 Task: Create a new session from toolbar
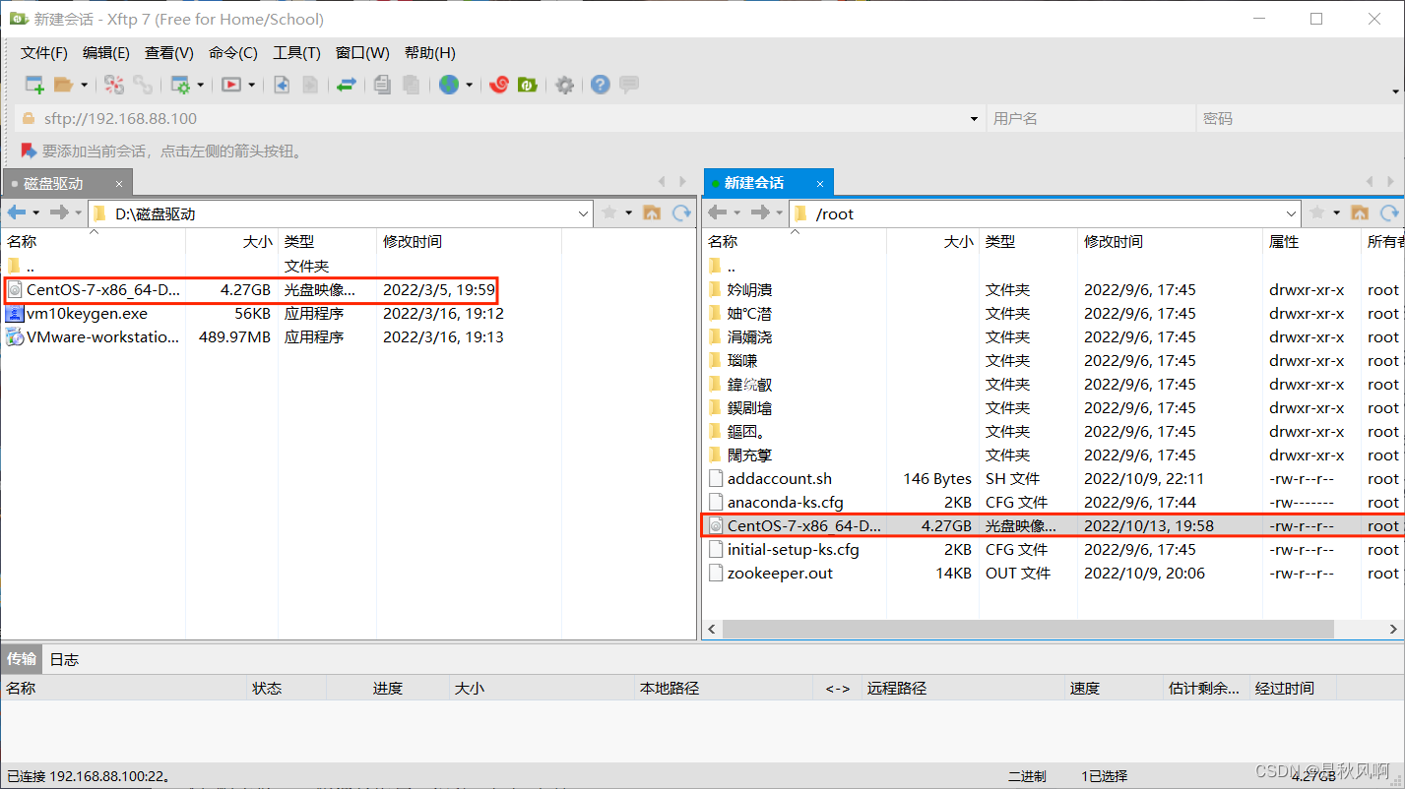click(34, 85)
